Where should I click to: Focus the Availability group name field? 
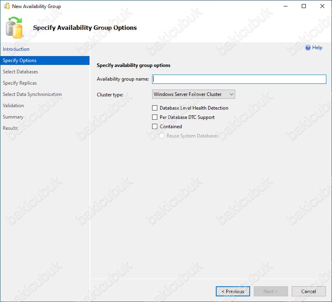[239, 79]
